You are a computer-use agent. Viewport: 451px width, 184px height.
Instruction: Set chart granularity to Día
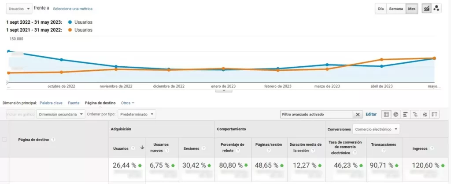click(x=381, y=9)
